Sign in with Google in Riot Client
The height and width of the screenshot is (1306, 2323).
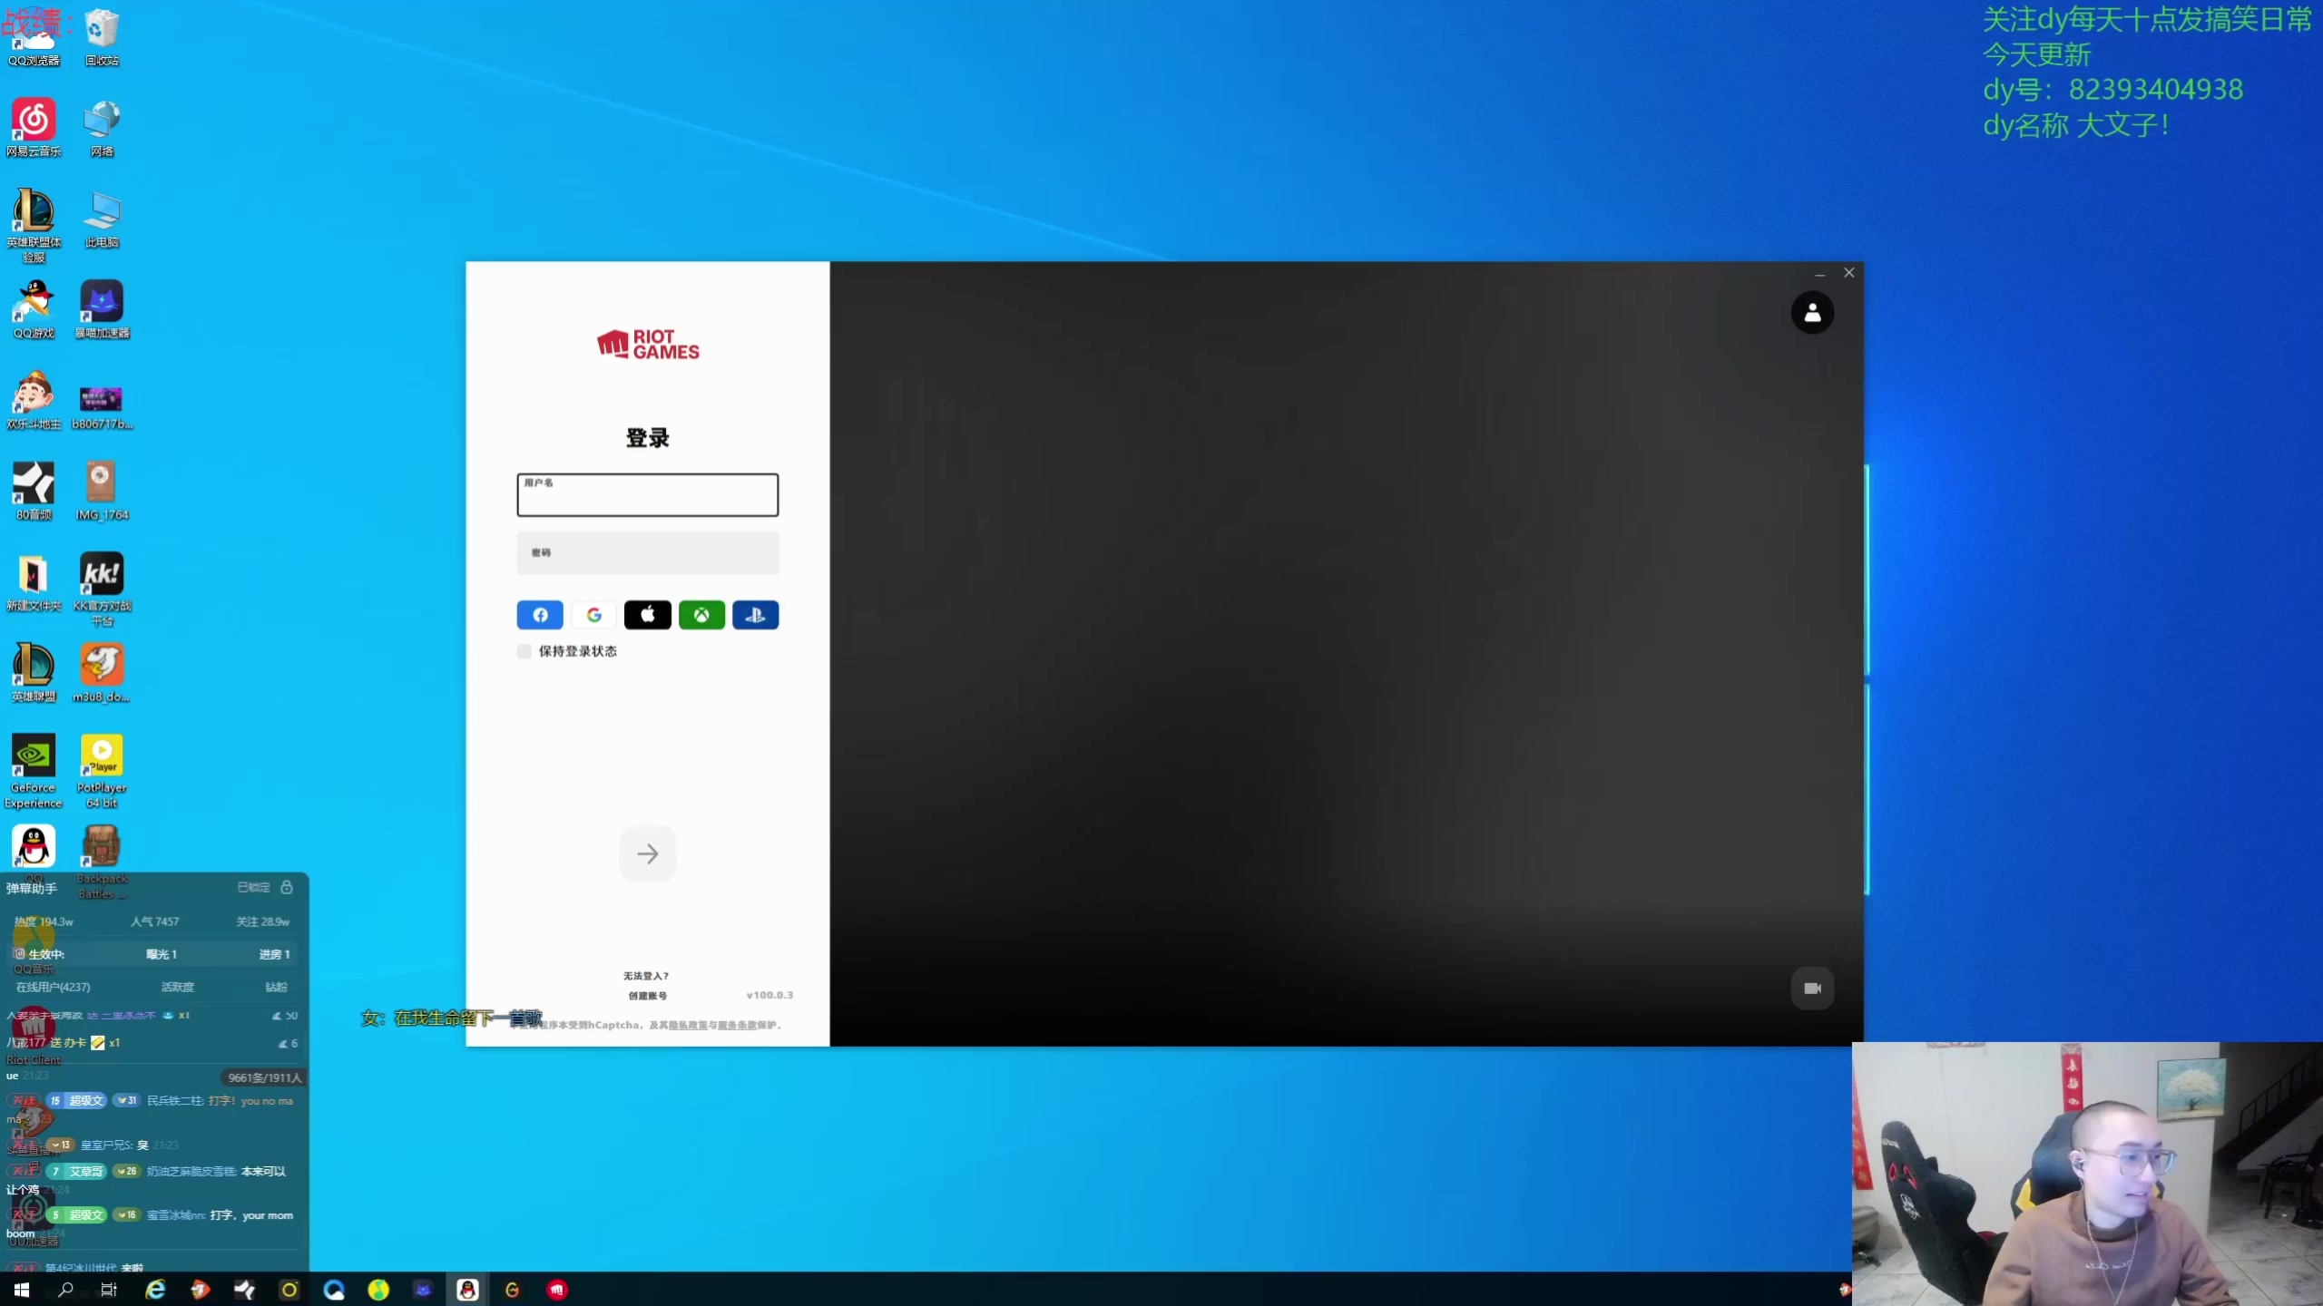(593, 615)
